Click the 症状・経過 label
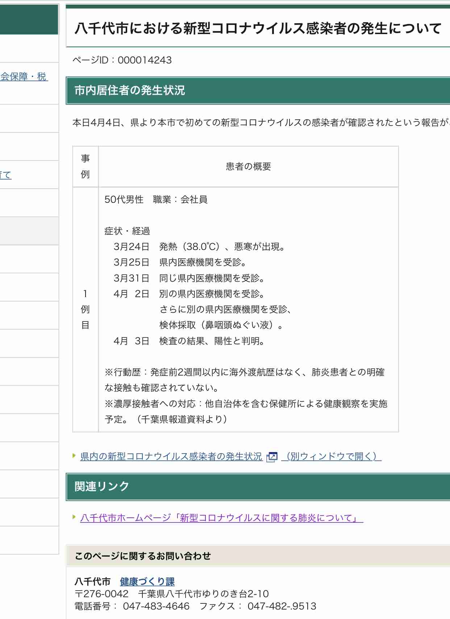The height and width of the screenshot is (619, 450). (127, 231)
